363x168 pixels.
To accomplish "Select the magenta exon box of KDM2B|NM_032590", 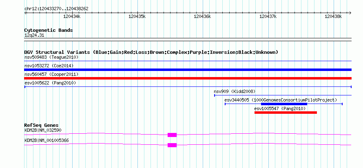I will [x=172, y=135].
